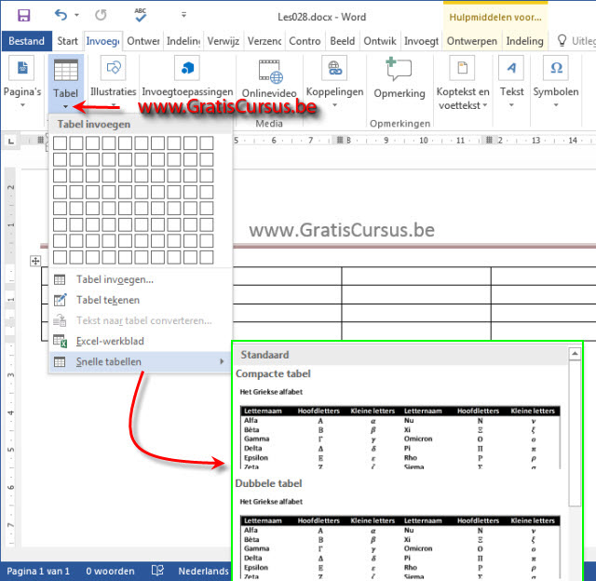
Task: Open the Verzendlijsten tab
Action: tap(264, 41)
